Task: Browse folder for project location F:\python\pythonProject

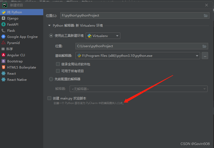Action: point(206,15)
